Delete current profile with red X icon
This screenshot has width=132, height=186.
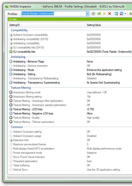109,14
